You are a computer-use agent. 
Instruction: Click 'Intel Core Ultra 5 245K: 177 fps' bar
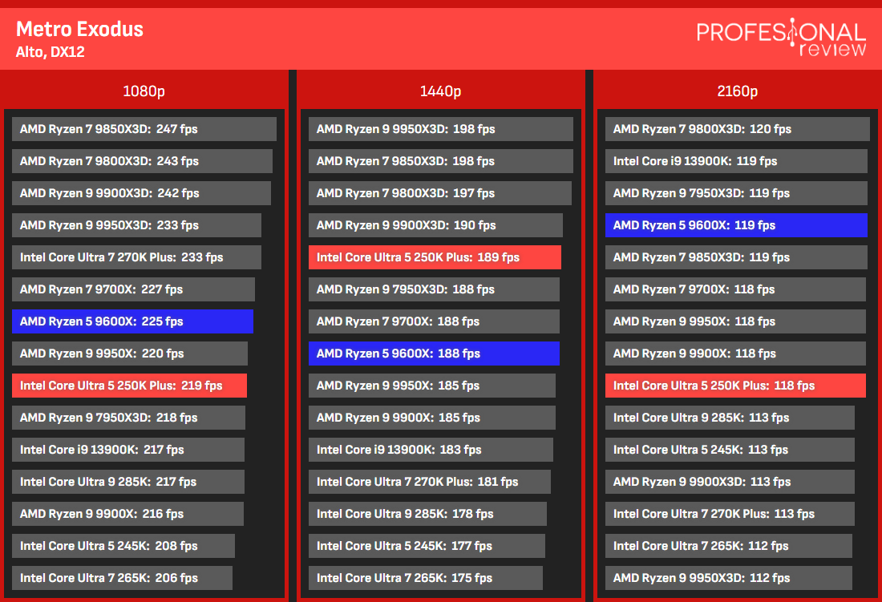pyautogui.click(x=427, y=545)
